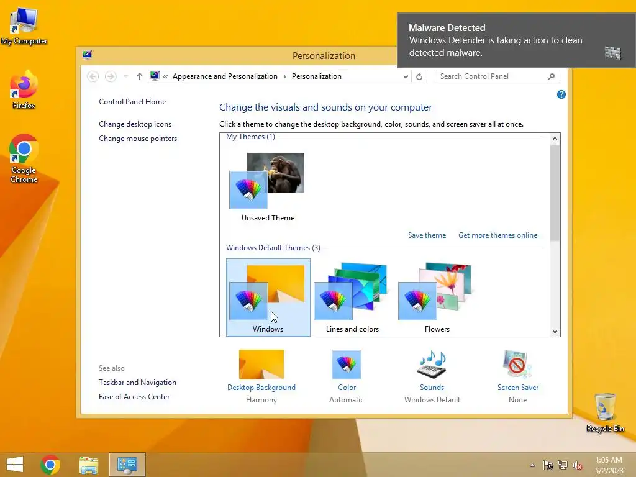This screenshot has width=636, height=477.
Task: Click Personalization window title icon
Action: [87, 55]
